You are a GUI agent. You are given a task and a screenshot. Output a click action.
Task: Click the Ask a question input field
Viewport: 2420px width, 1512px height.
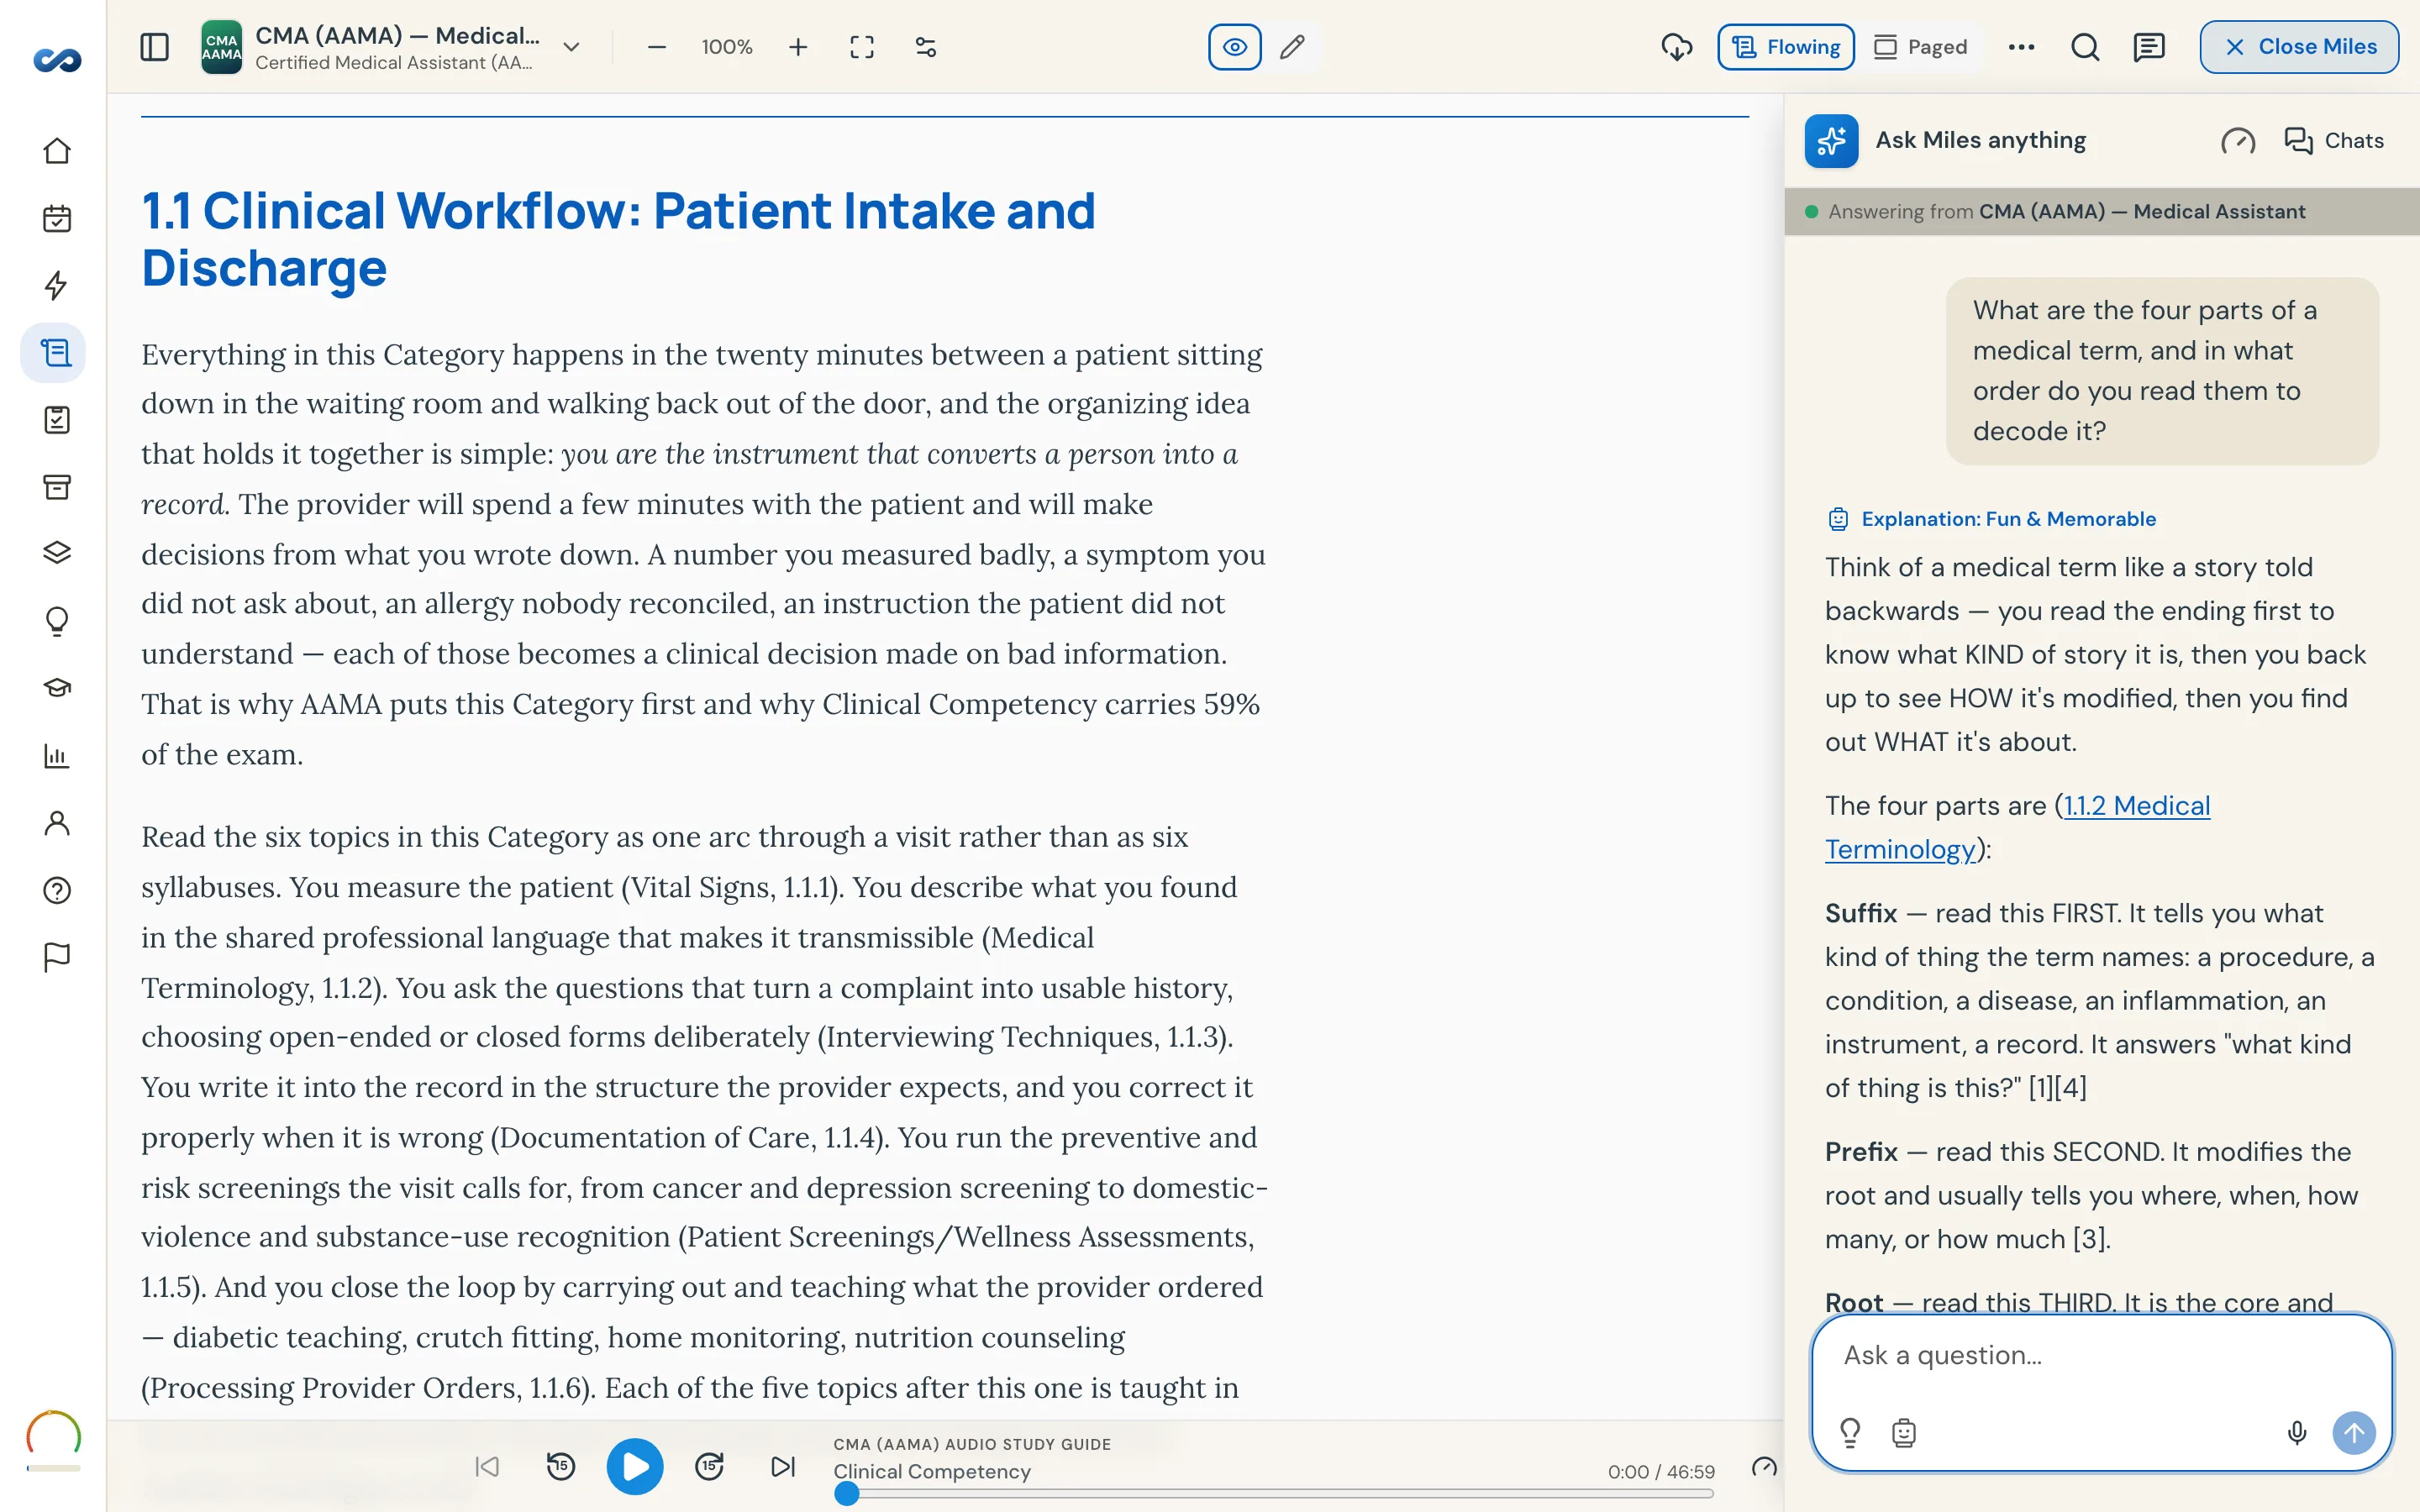2102,1355
